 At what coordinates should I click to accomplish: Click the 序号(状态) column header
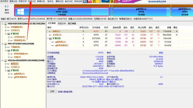pyautogui.click(x=84, y=28)
